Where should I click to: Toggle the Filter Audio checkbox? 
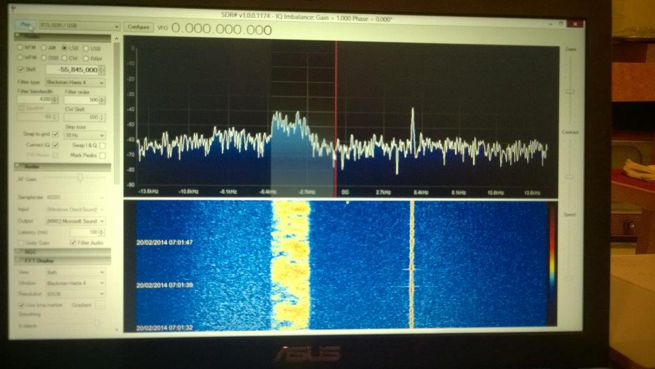pos(73,242)
